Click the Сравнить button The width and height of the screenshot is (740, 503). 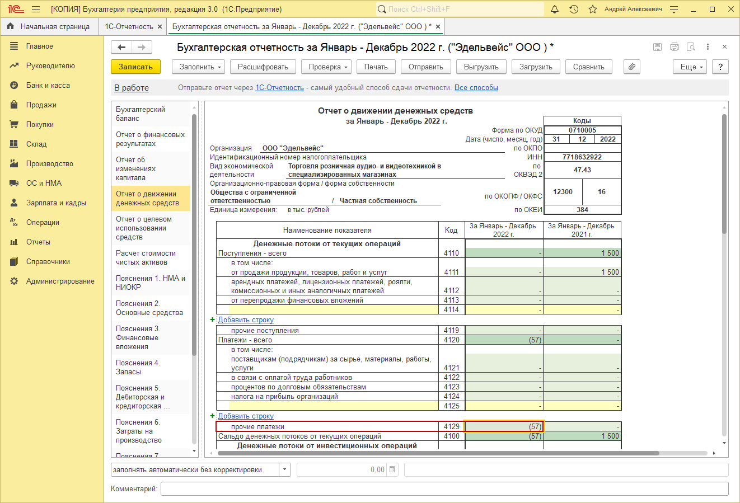pyautogui.click(x=588, y=67)
